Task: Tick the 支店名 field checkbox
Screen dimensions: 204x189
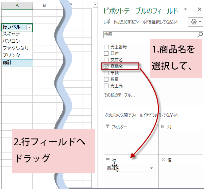Action: coord(106,60)
